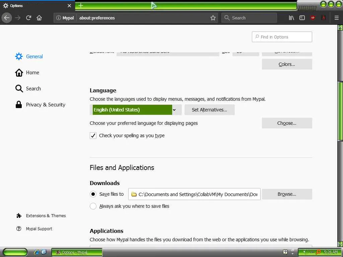Viewport: 343px width, 257px height.
Task: Click the Applications heading
Action: tap(107, 231)
